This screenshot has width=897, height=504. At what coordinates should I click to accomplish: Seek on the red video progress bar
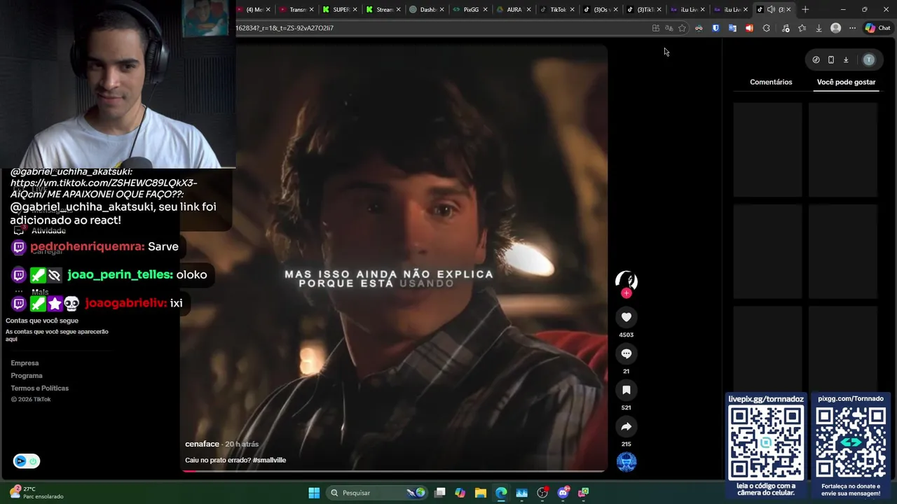click(x=393, y=470)
